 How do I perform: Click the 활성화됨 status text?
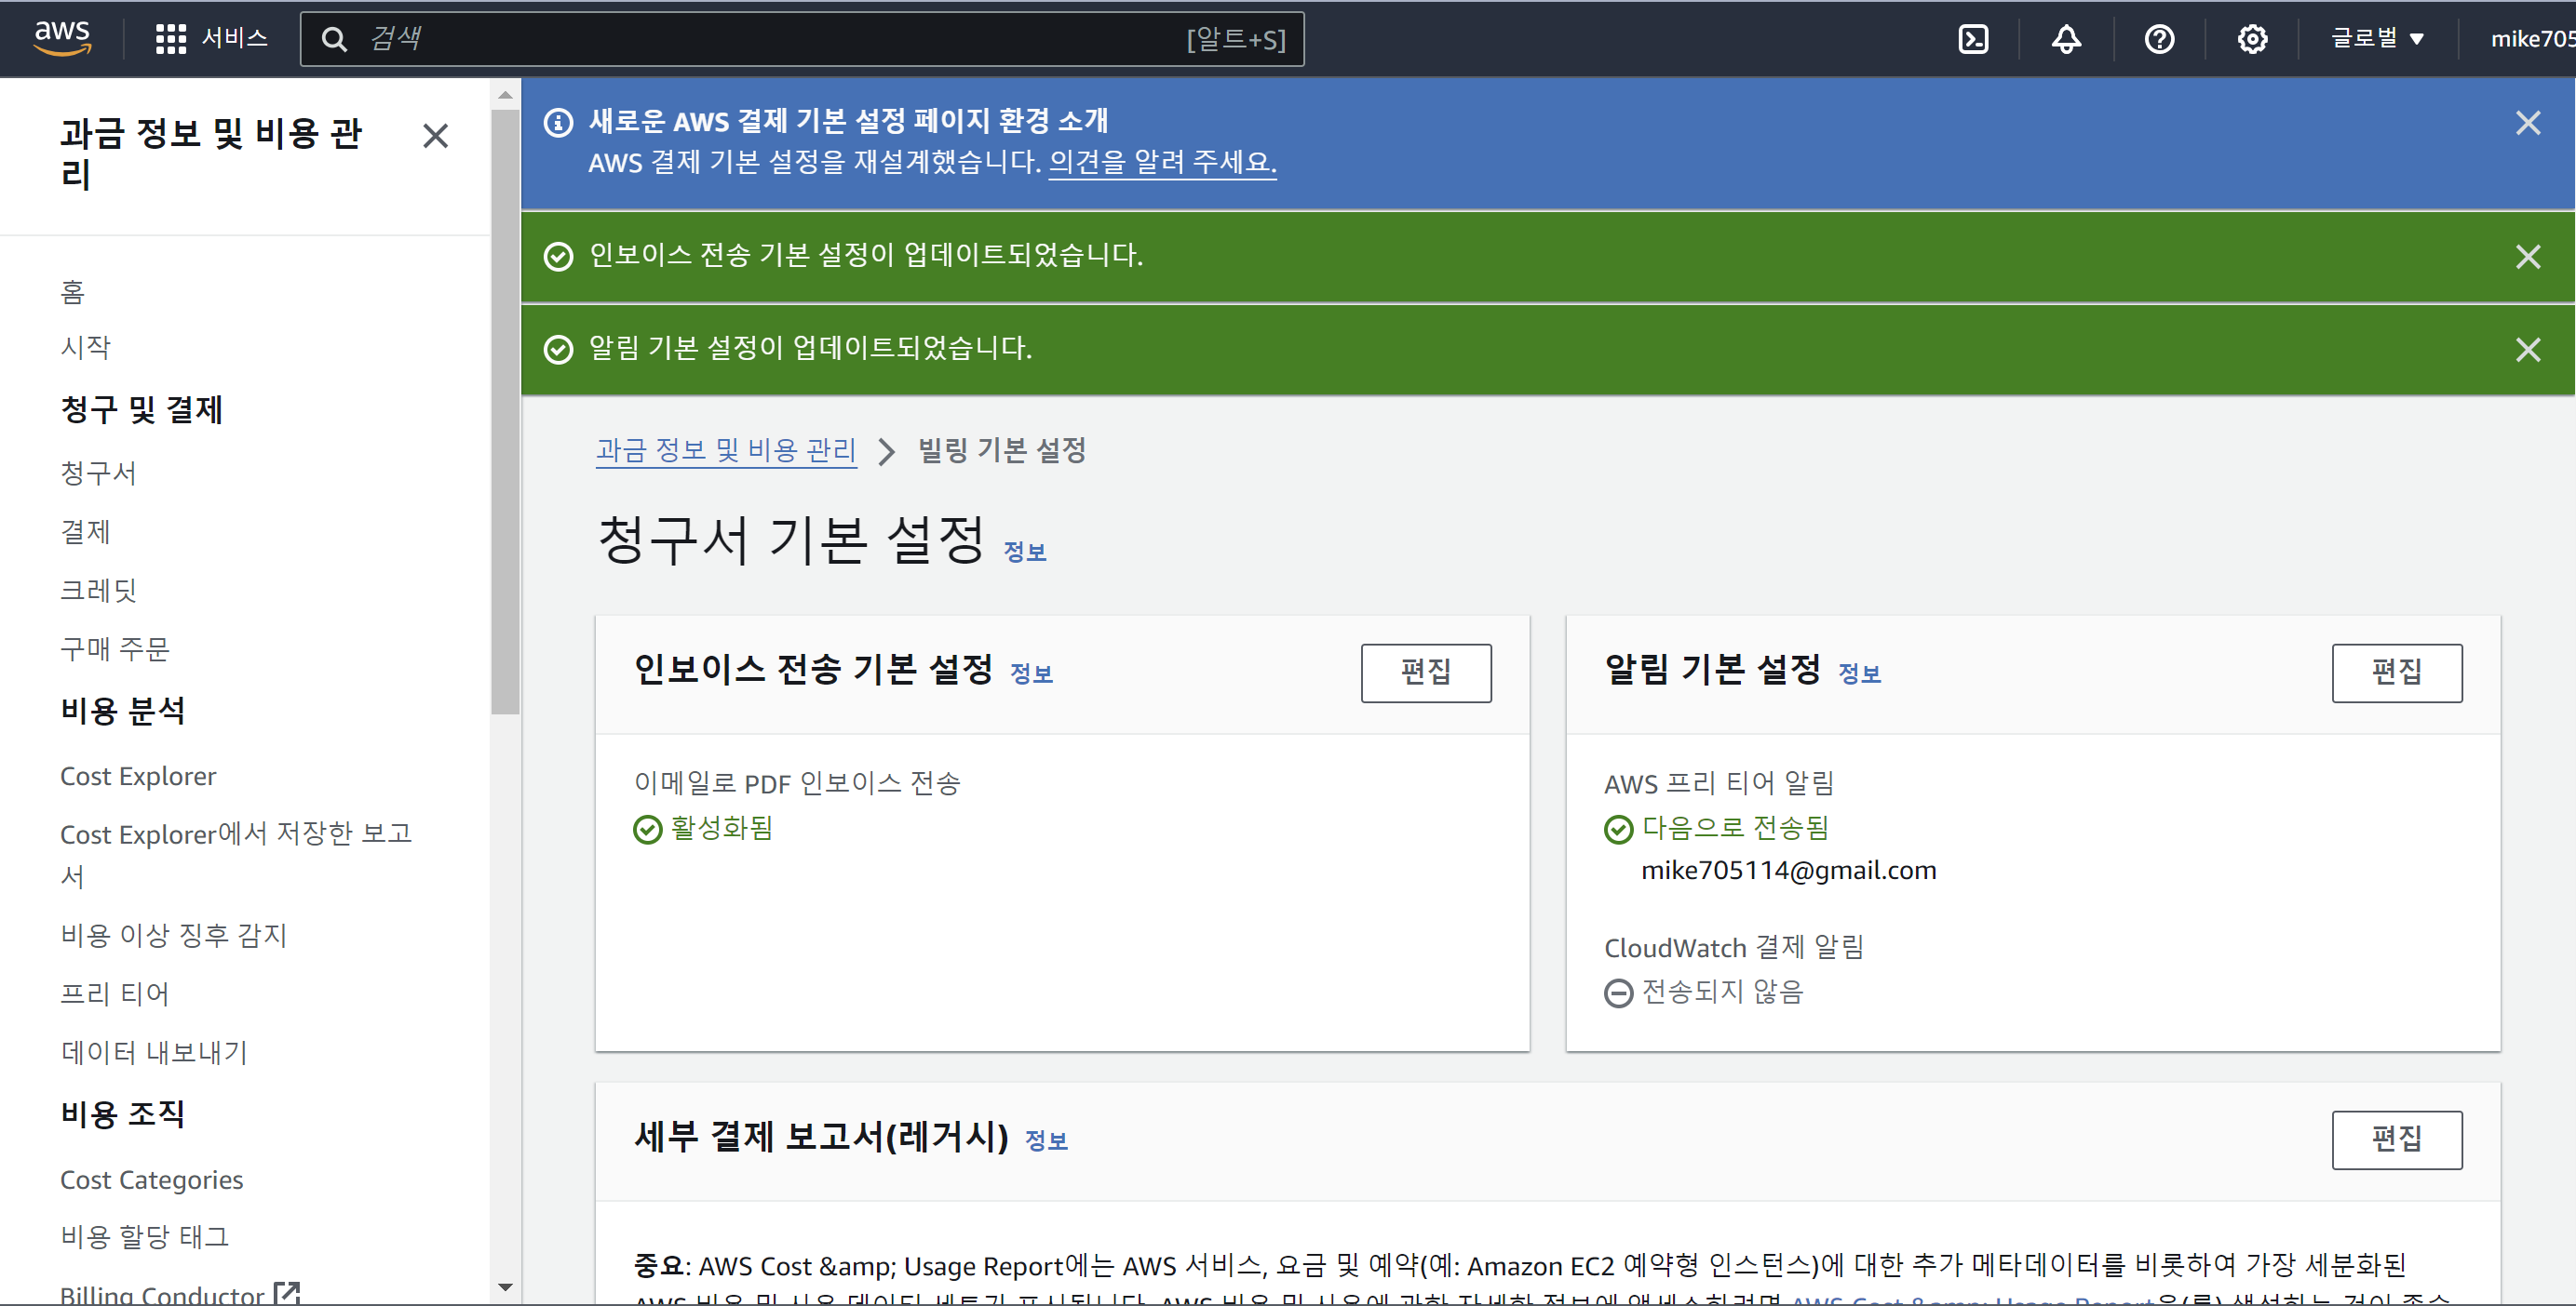pos(721,829)
